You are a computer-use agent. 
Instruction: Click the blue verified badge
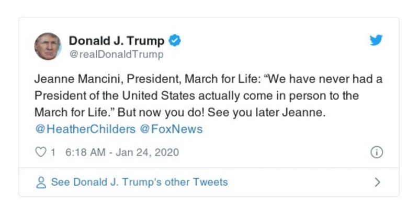[176, 41]
